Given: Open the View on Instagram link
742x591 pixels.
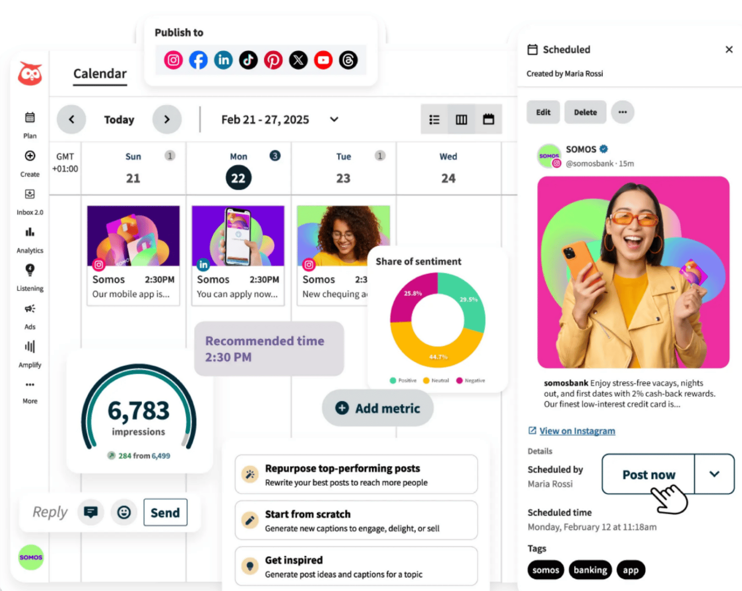Looking at the screenshot, I should 577,431.
